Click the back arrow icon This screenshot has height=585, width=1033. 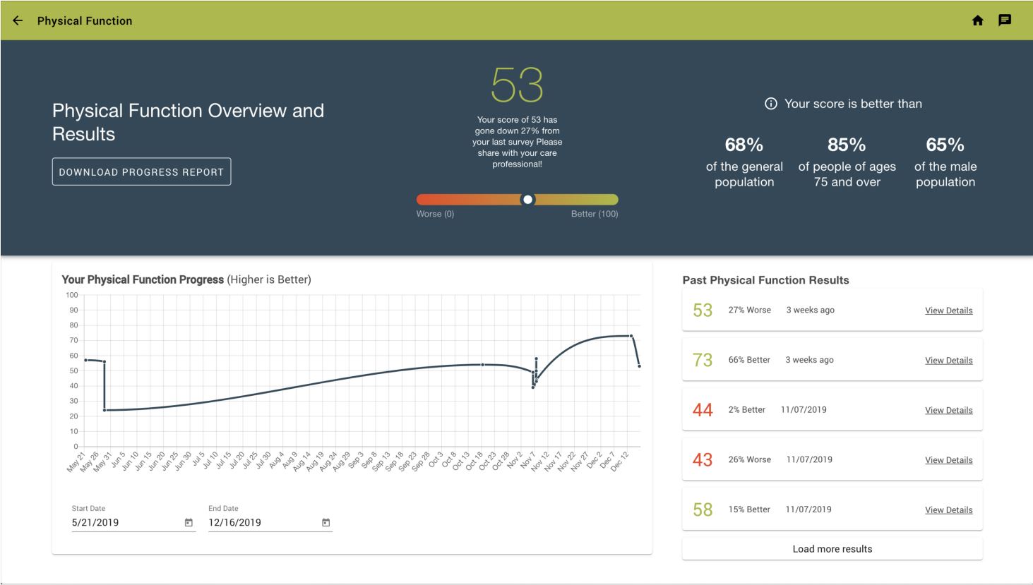(x=18, y=20)
